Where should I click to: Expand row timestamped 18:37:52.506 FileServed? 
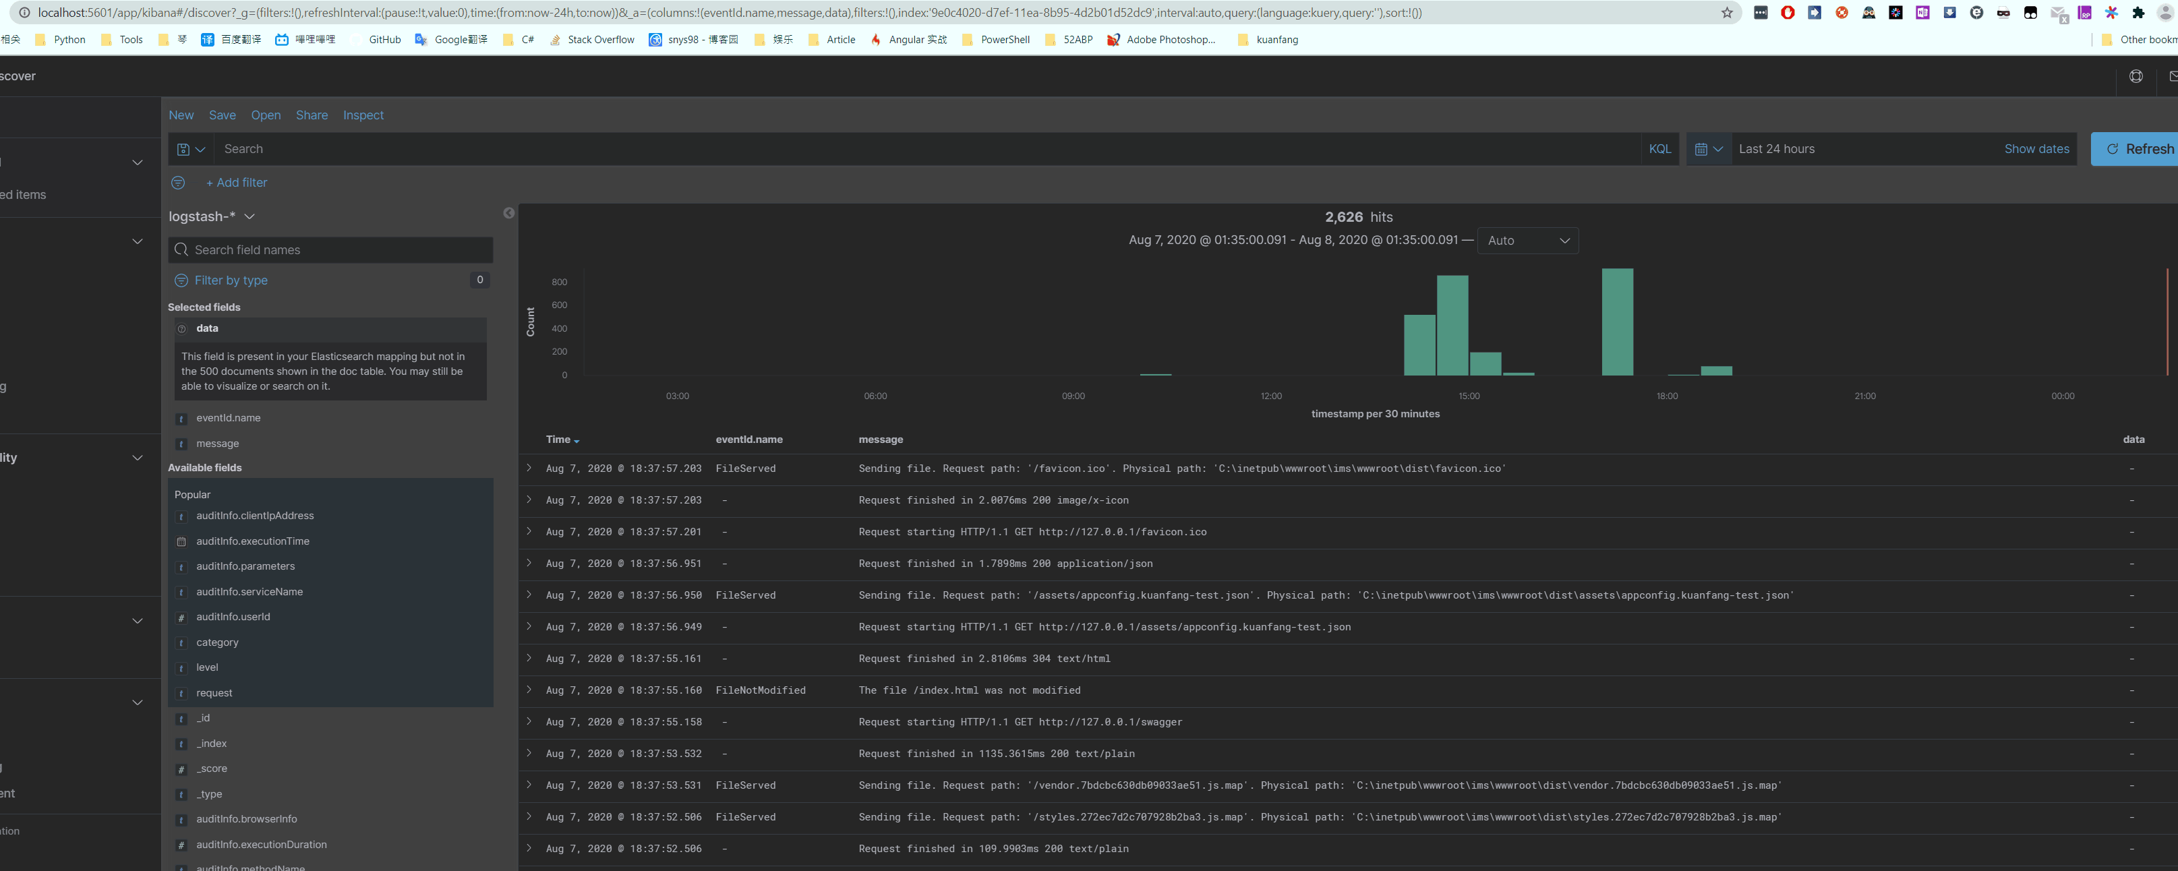click(529, 817)
